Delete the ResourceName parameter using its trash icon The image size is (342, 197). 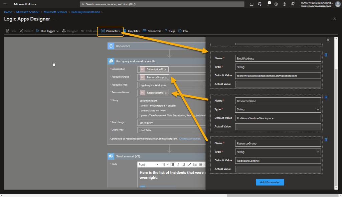tap(326, 97)
